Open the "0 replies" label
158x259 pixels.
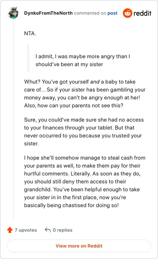(x=62, y=230)
